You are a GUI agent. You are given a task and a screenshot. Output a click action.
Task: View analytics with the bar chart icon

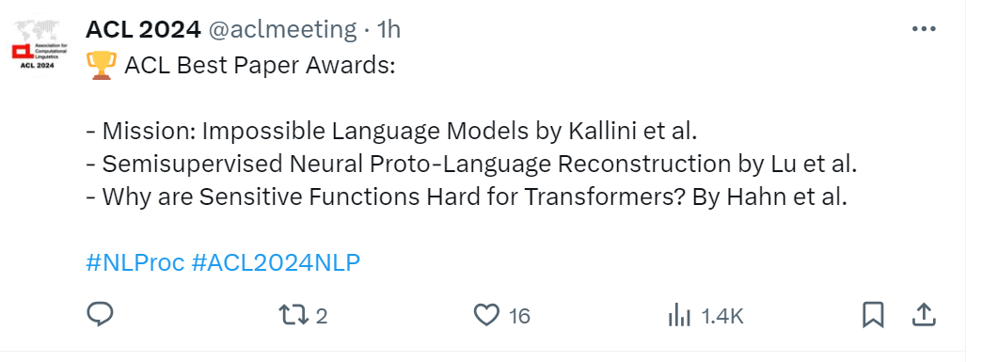[x=679, y=316]
